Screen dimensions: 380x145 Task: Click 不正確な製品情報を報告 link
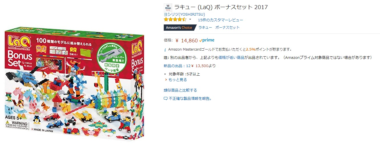[190, 99]
